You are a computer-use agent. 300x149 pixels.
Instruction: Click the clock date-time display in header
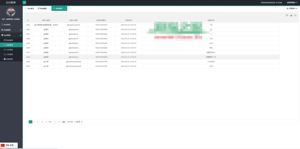tap(271, 3)
